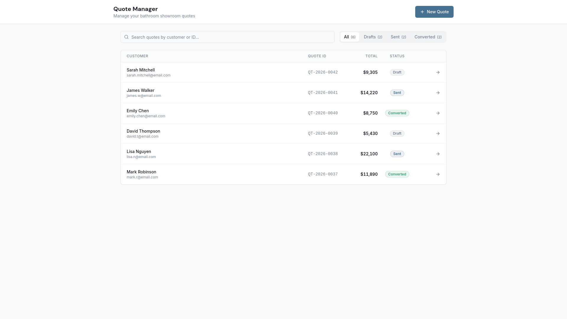Click quote ID QT-2026-0037
This screenshot has height=319, width=567.
[323, 174]
